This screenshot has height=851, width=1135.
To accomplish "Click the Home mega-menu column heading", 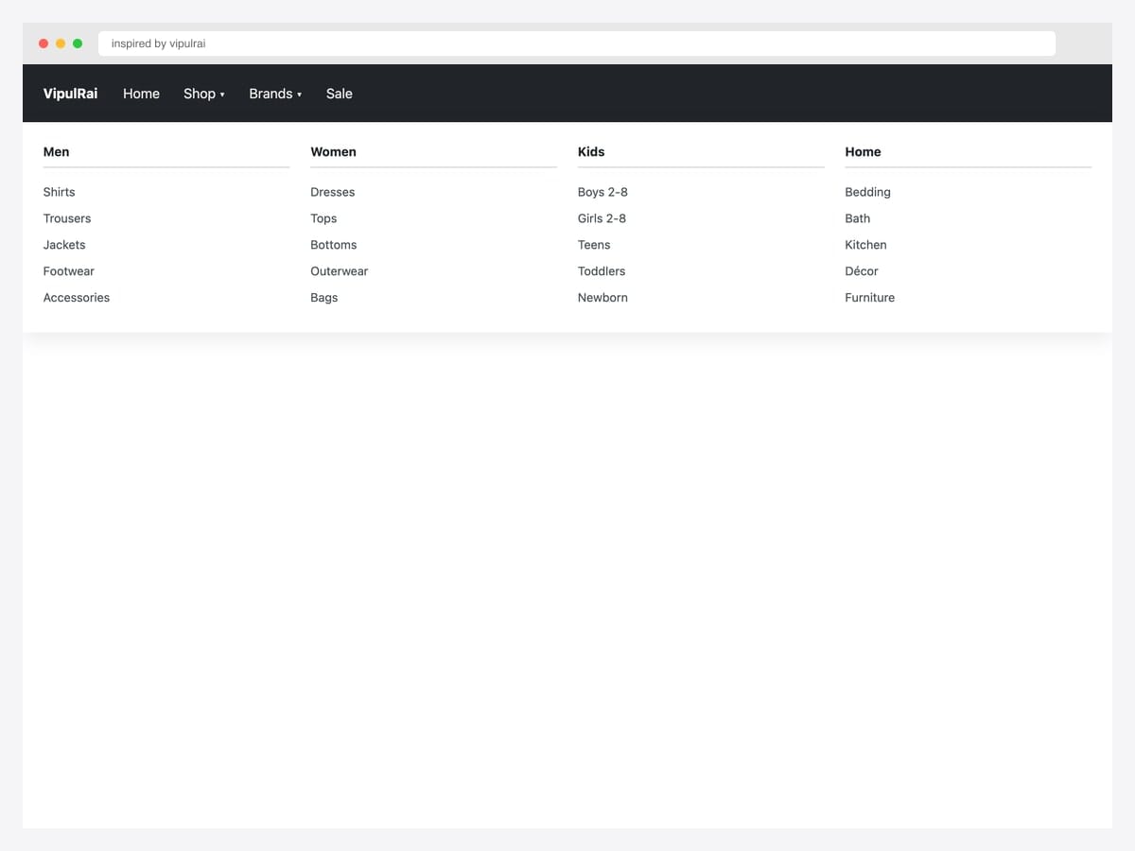I will pos(863,151).
